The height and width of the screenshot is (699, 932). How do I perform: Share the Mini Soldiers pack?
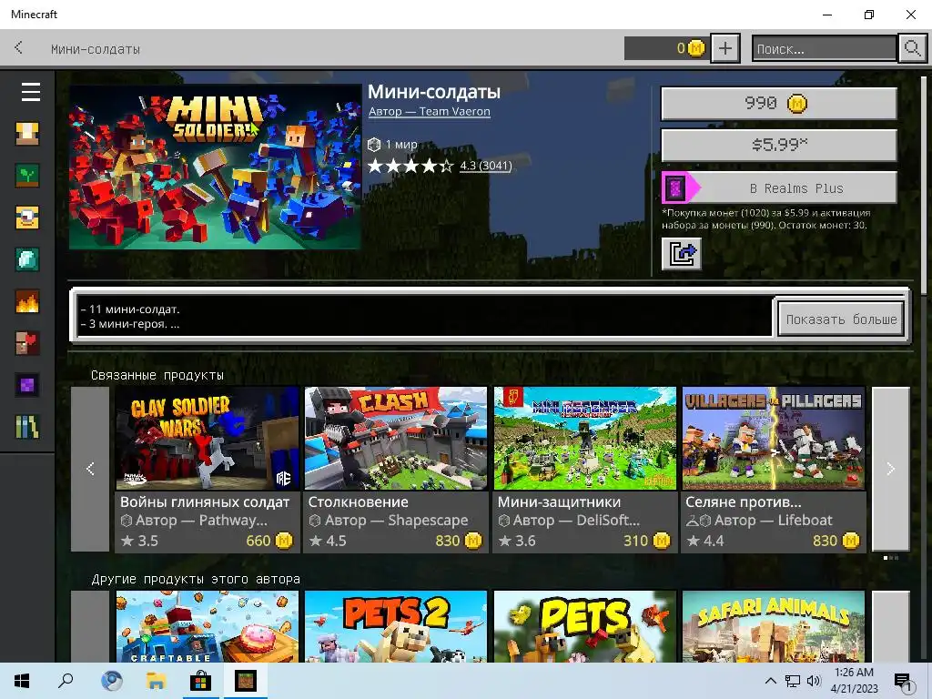click(681, 254)
